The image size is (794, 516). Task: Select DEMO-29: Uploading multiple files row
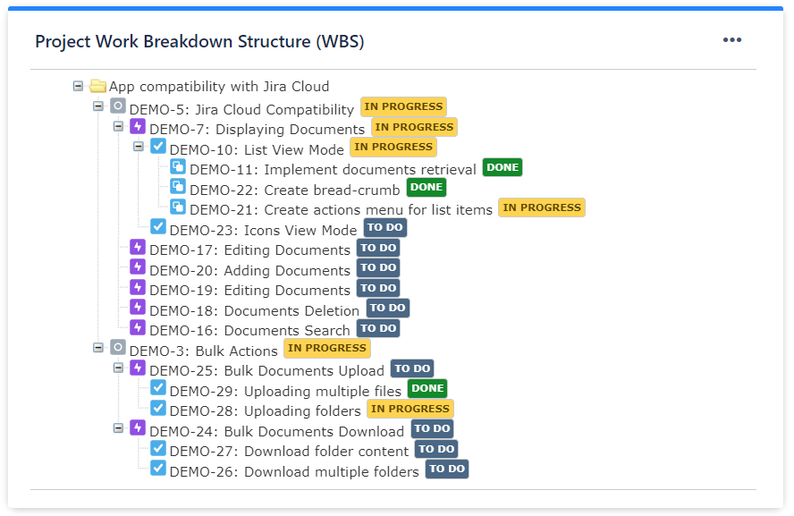[x=285, y=391]
